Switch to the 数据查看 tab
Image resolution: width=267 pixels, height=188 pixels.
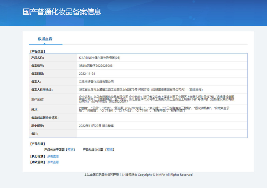click(x=45, y=39)
